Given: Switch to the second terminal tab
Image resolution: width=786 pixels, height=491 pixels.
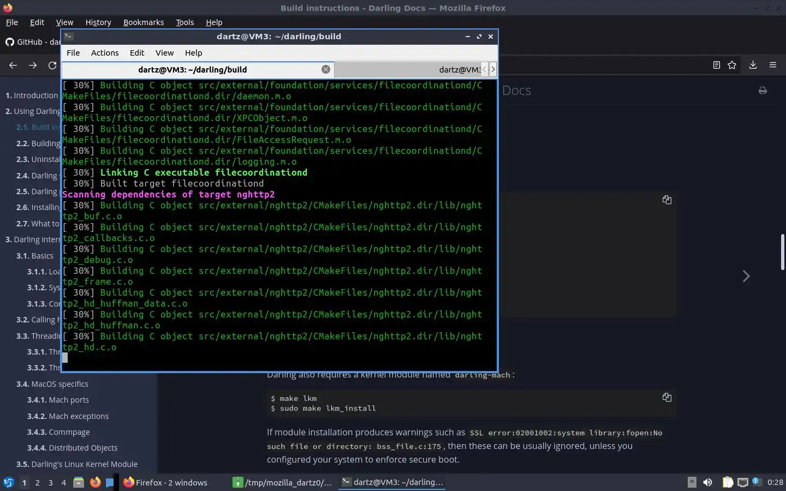Looking at the screenshot, I should (x=408, y=69).
